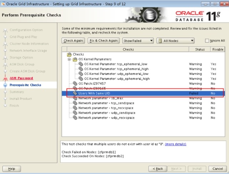Image resolution: width=229 pixels, height=174 pixels.
Task: Click the Check Failed on Nodes text
Action: click(89, 152)
